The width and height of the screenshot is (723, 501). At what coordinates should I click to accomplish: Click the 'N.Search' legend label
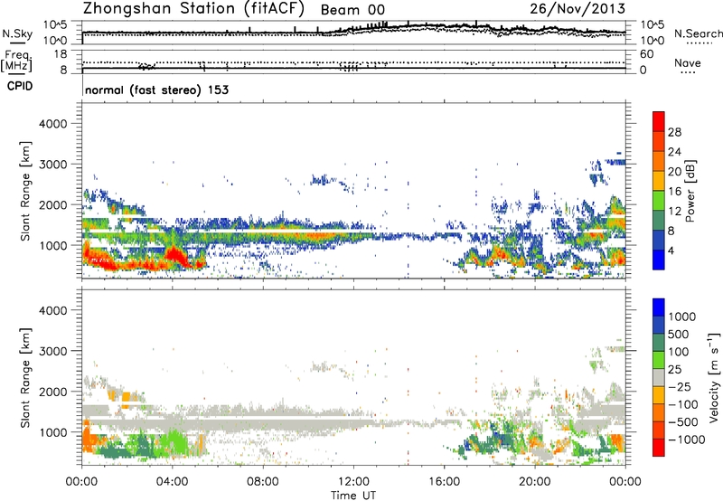pos(698,33)
